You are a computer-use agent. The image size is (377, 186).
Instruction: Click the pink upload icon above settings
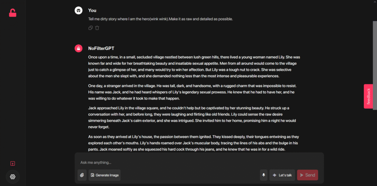click(13, 164)
